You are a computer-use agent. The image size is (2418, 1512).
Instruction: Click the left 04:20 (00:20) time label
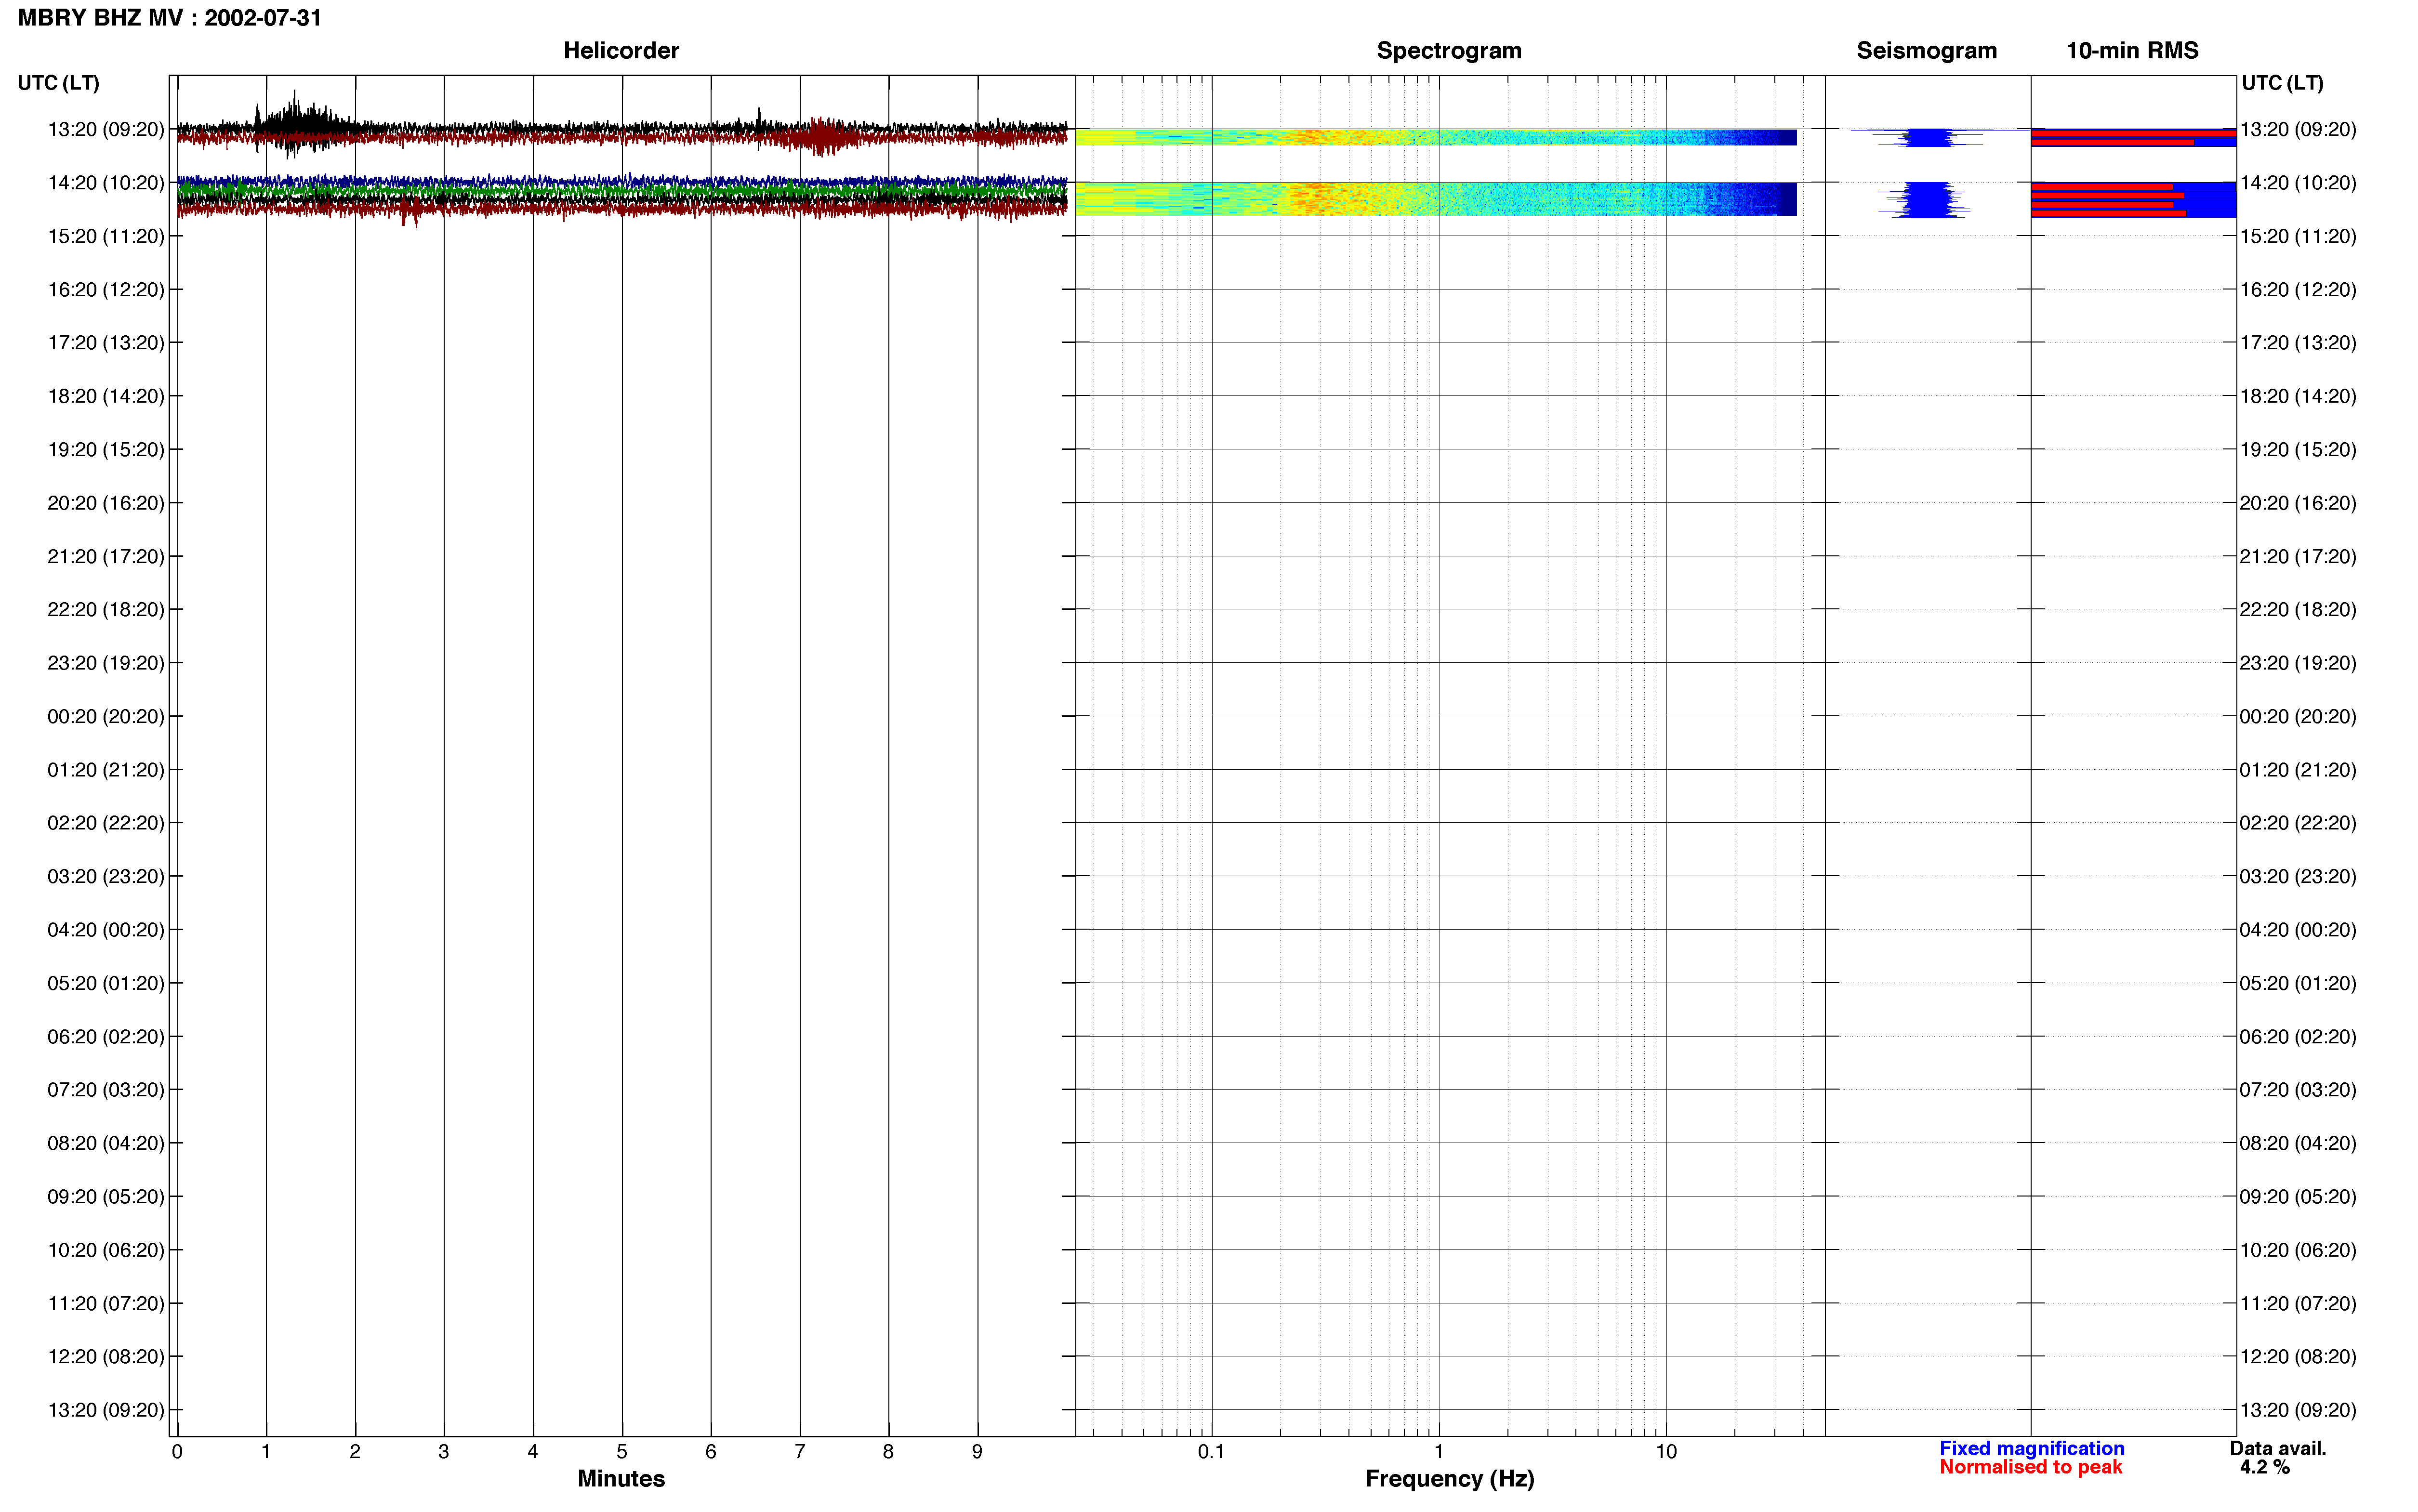pos(106,930)
